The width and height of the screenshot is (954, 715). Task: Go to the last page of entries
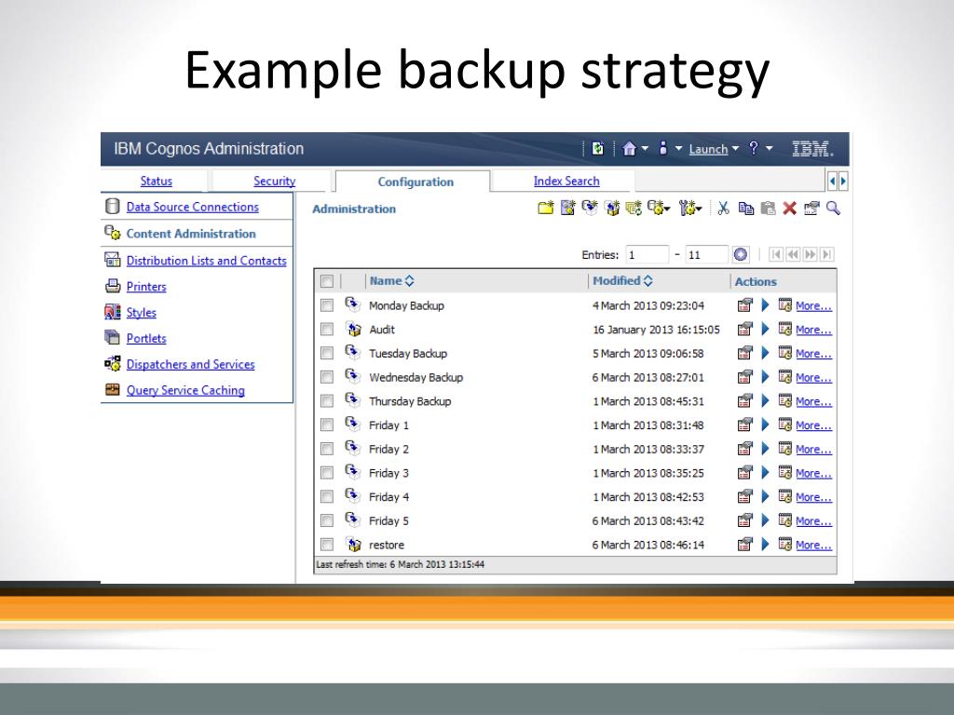[x=827, y=255]
